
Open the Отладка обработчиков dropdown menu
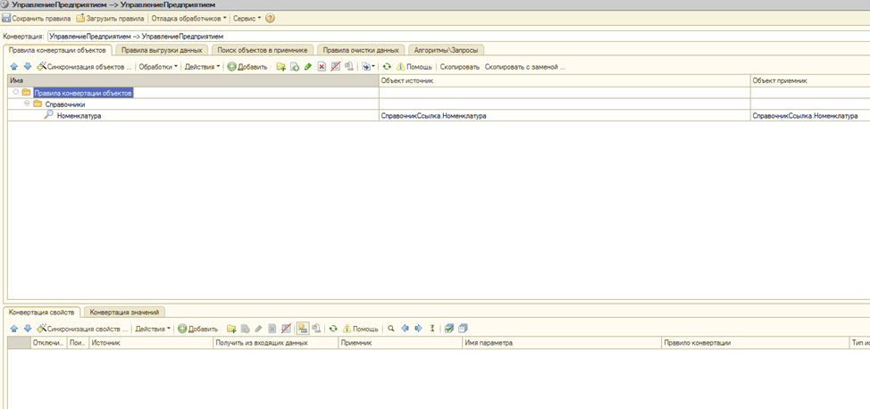(x=189, y=18)
